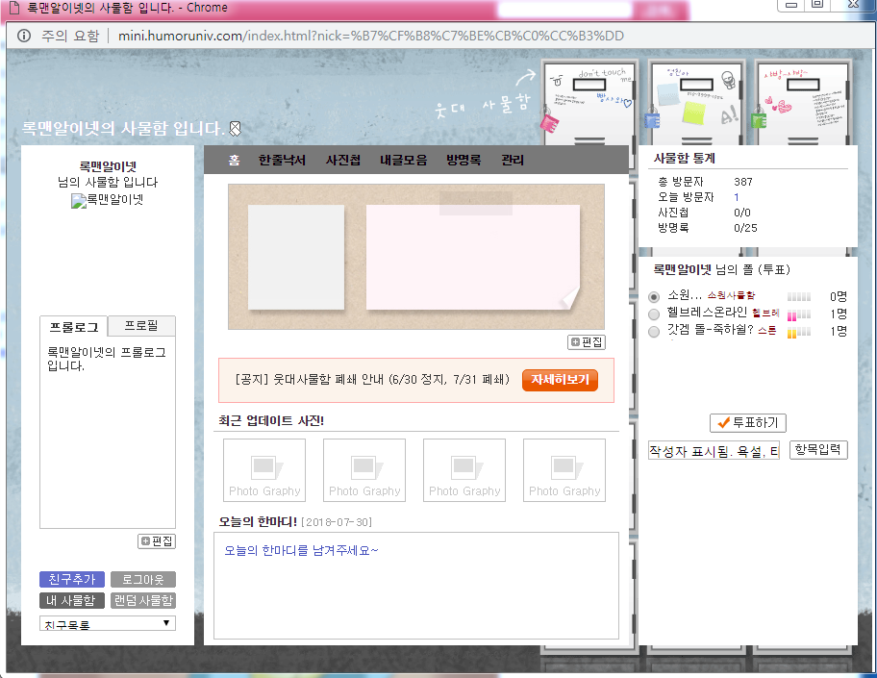
Task: Open the fourth Photo Graphy thumbnail
Action: pos(564,470)
